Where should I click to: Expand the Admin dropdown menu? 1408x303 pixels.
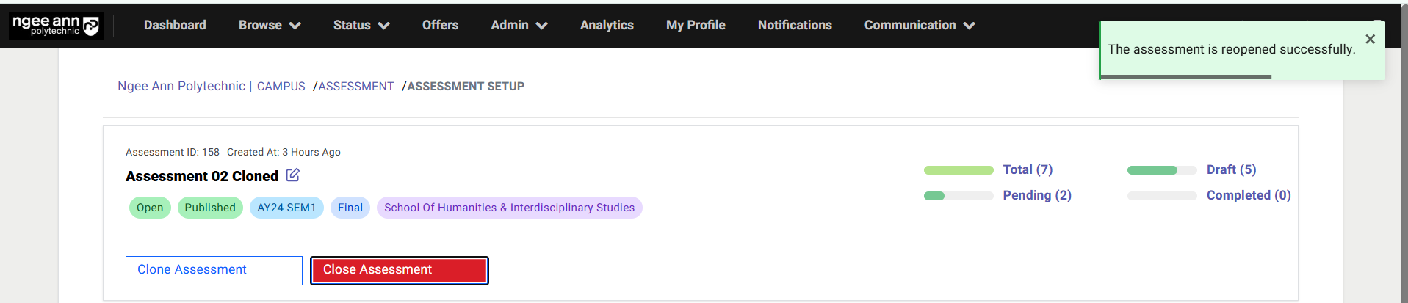click(519, 26)
